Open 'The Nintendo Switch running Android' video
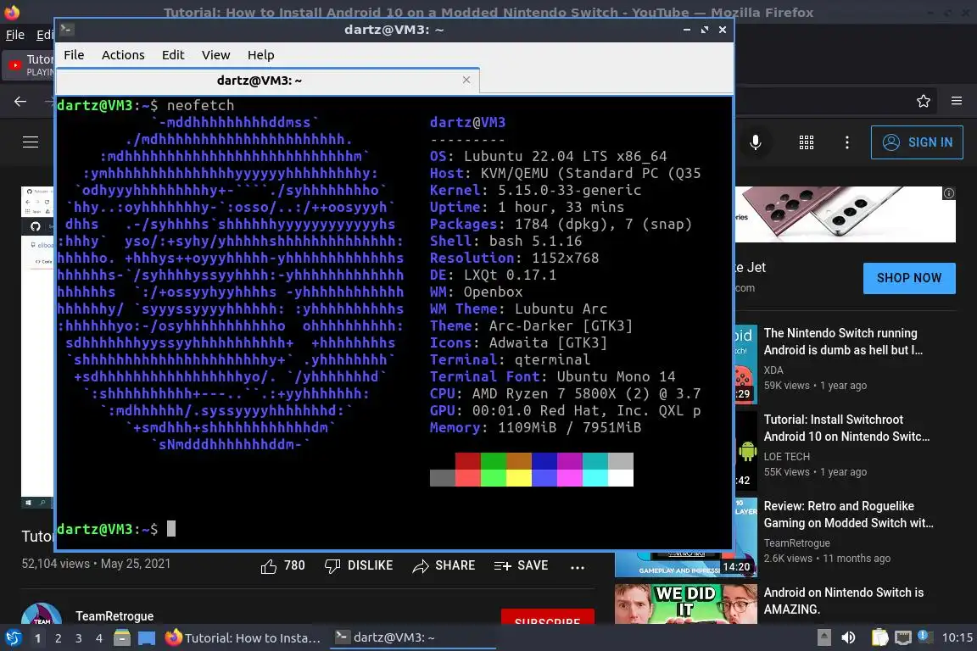Viewport: 977px width, 651px height. pos(843,342)
